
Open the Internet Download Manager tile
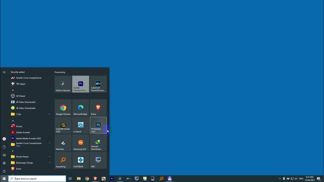click(x=98, y=143)
